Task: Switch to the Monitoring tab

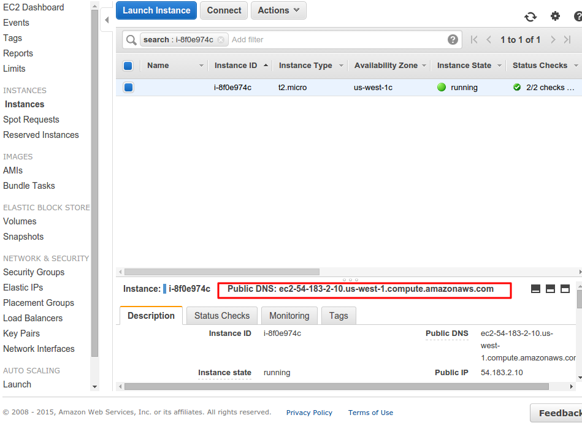Action: point(289,315)
